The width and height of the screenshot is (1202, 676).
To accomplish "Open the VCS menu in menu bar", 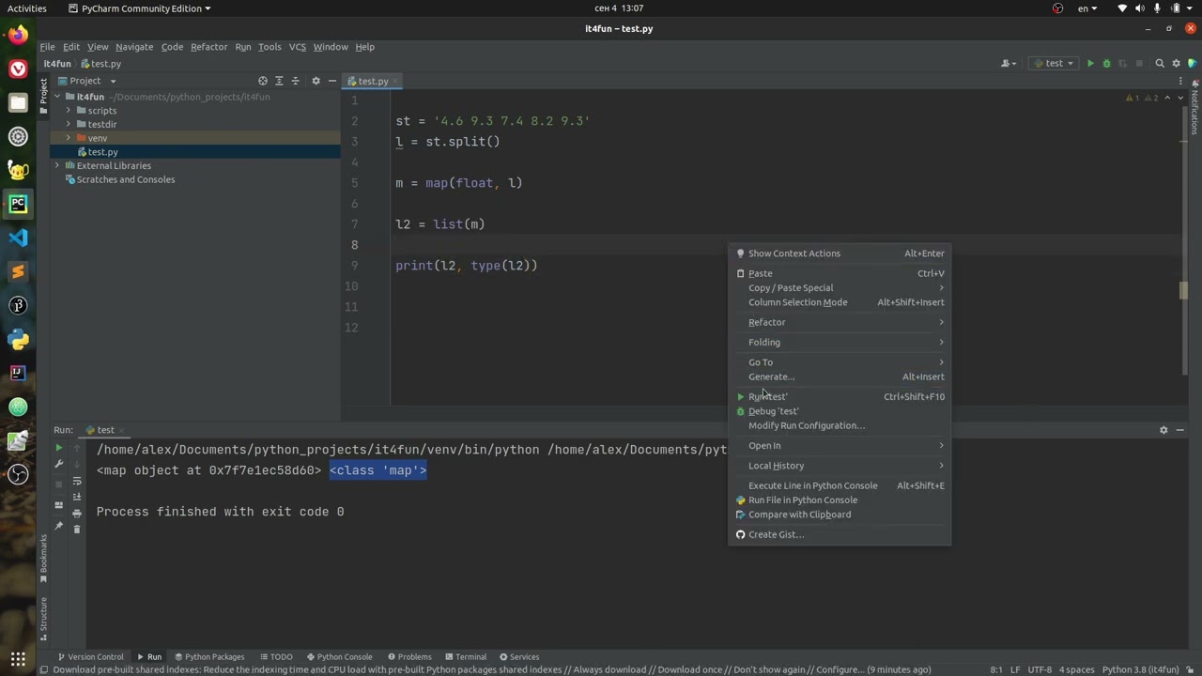I will (x=298, y=47).
